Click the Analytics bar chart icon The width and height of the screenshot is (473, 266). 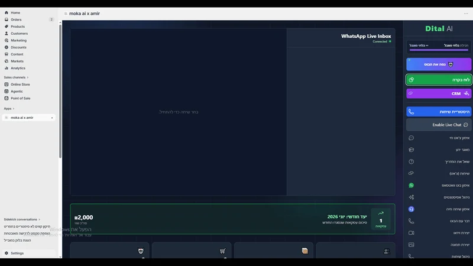(7, 68)
